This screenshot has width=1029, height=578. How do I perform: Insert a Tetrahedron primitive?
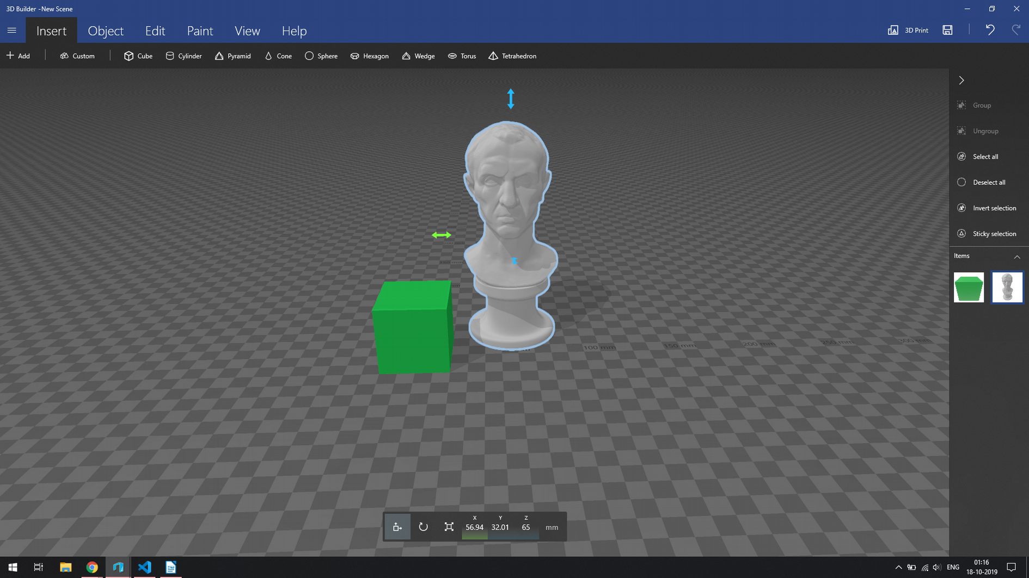coord(512,56)
